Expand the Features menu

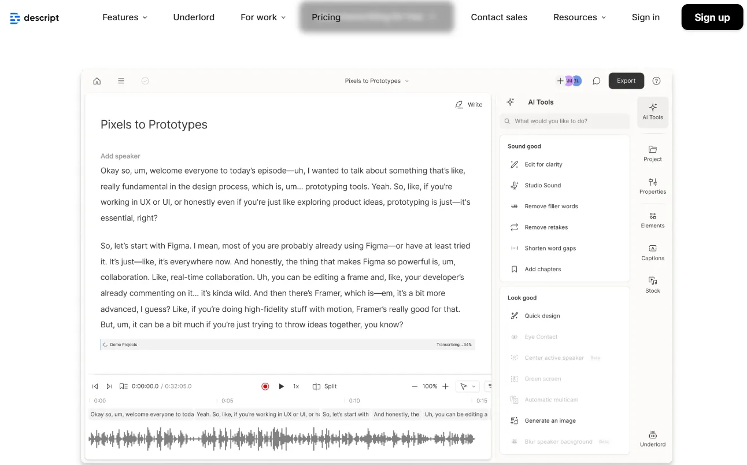(125, 17)
